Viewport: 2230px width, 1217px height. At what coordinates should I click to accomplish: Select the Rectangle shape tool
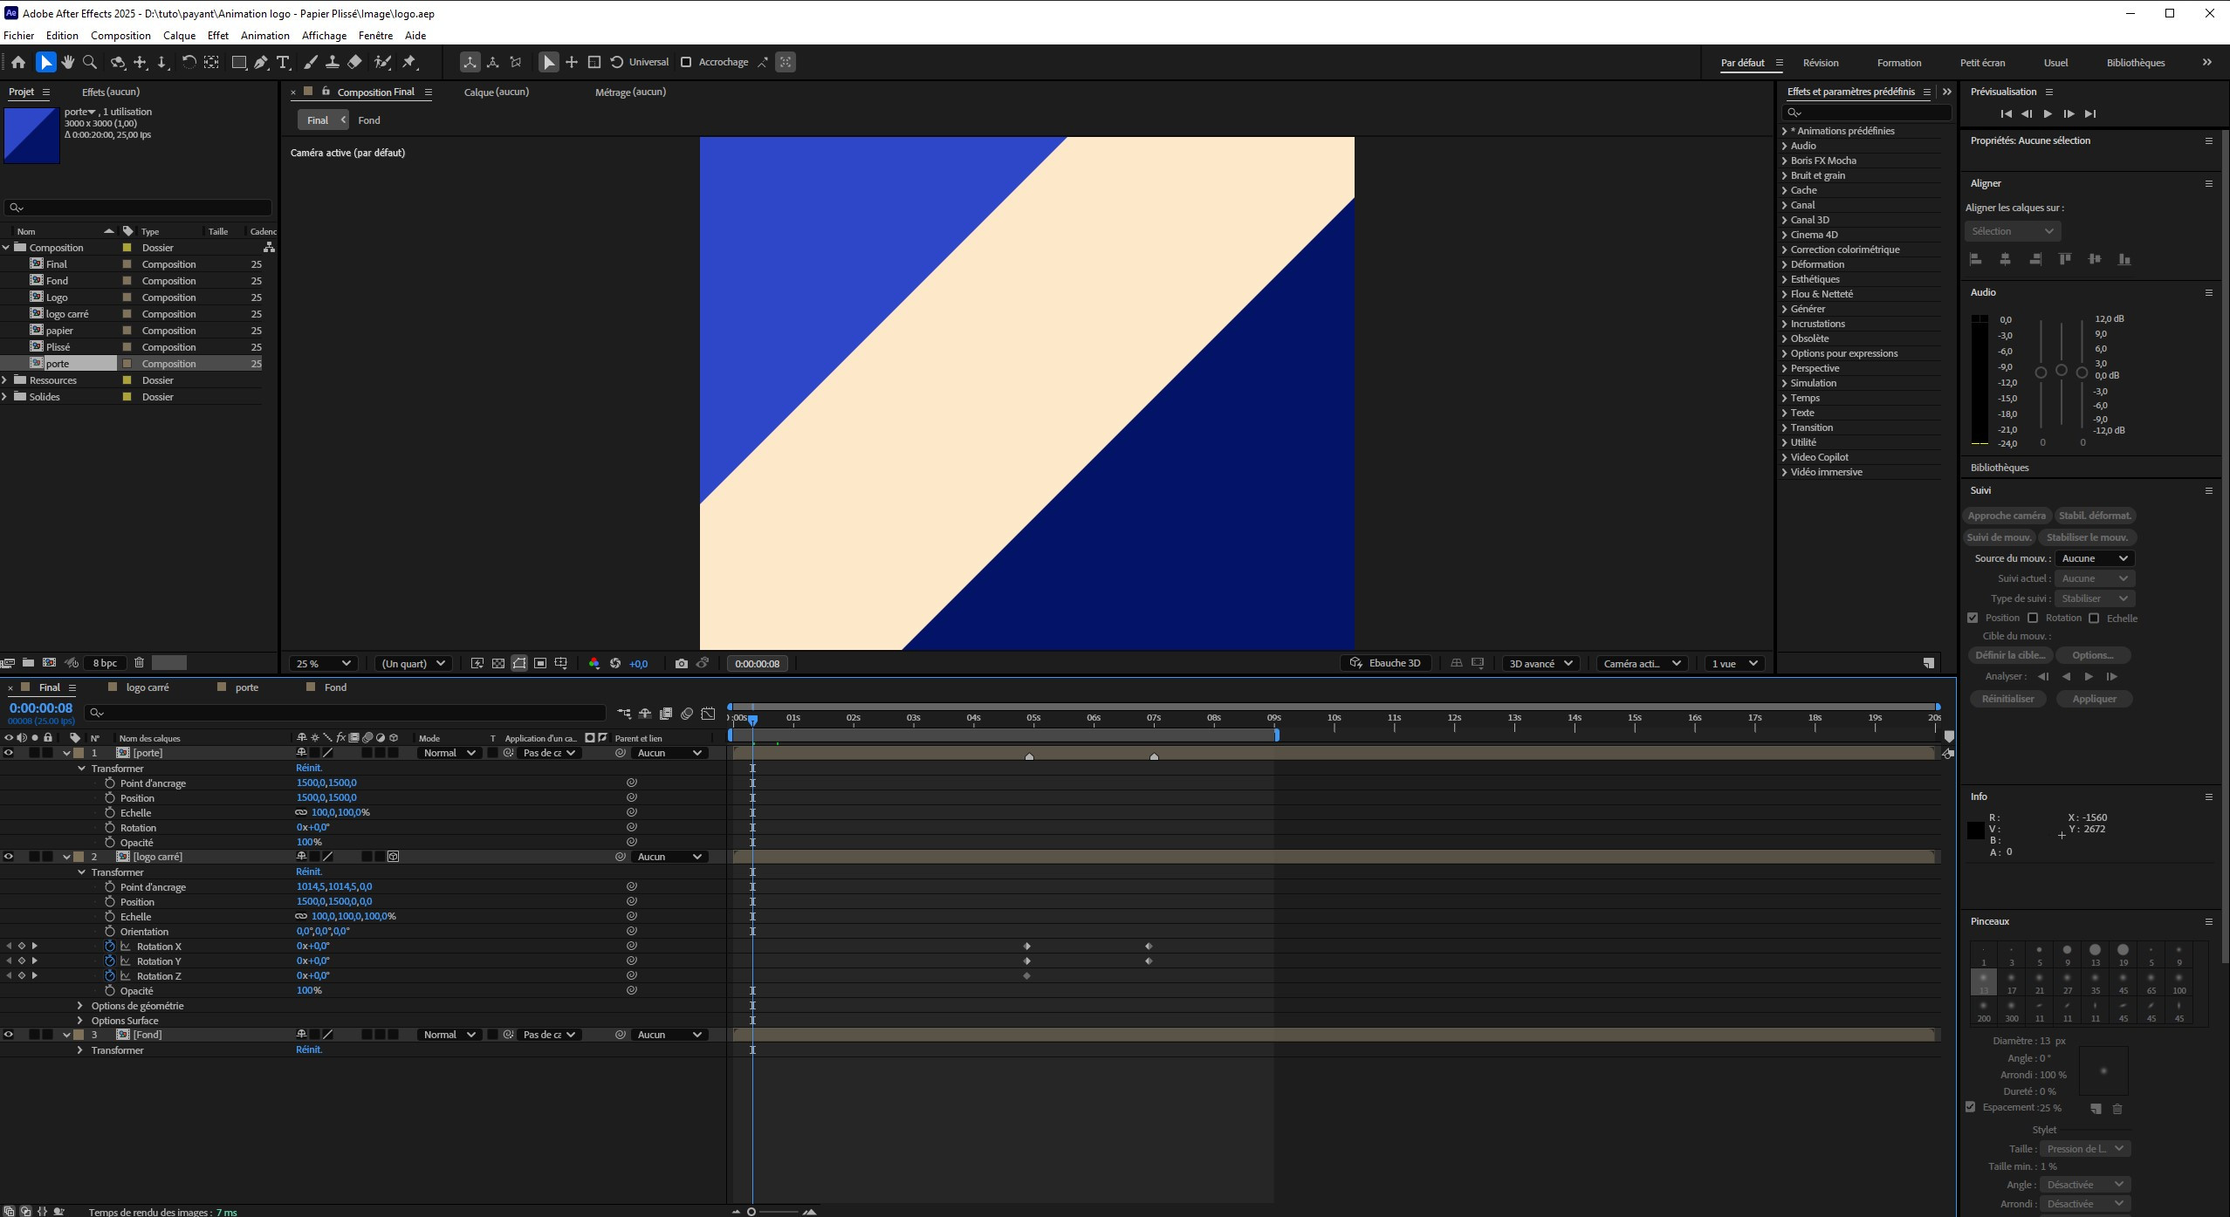tap(238, 62)
